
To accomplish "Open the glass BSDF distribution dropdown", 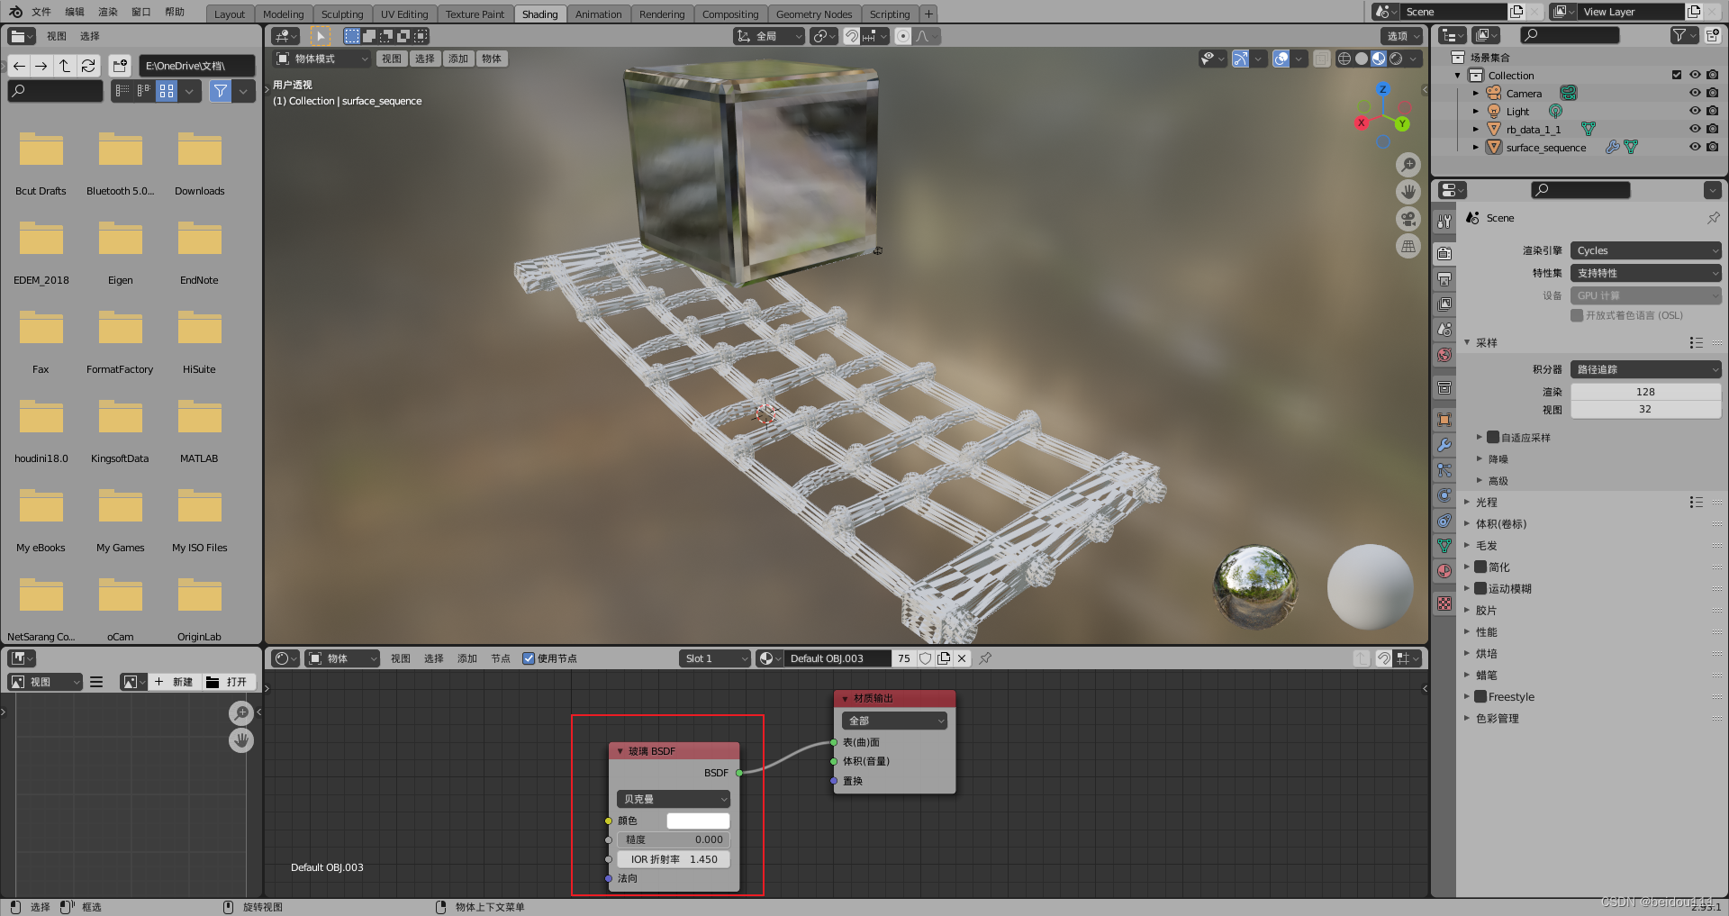I will [x=674, y=799].
